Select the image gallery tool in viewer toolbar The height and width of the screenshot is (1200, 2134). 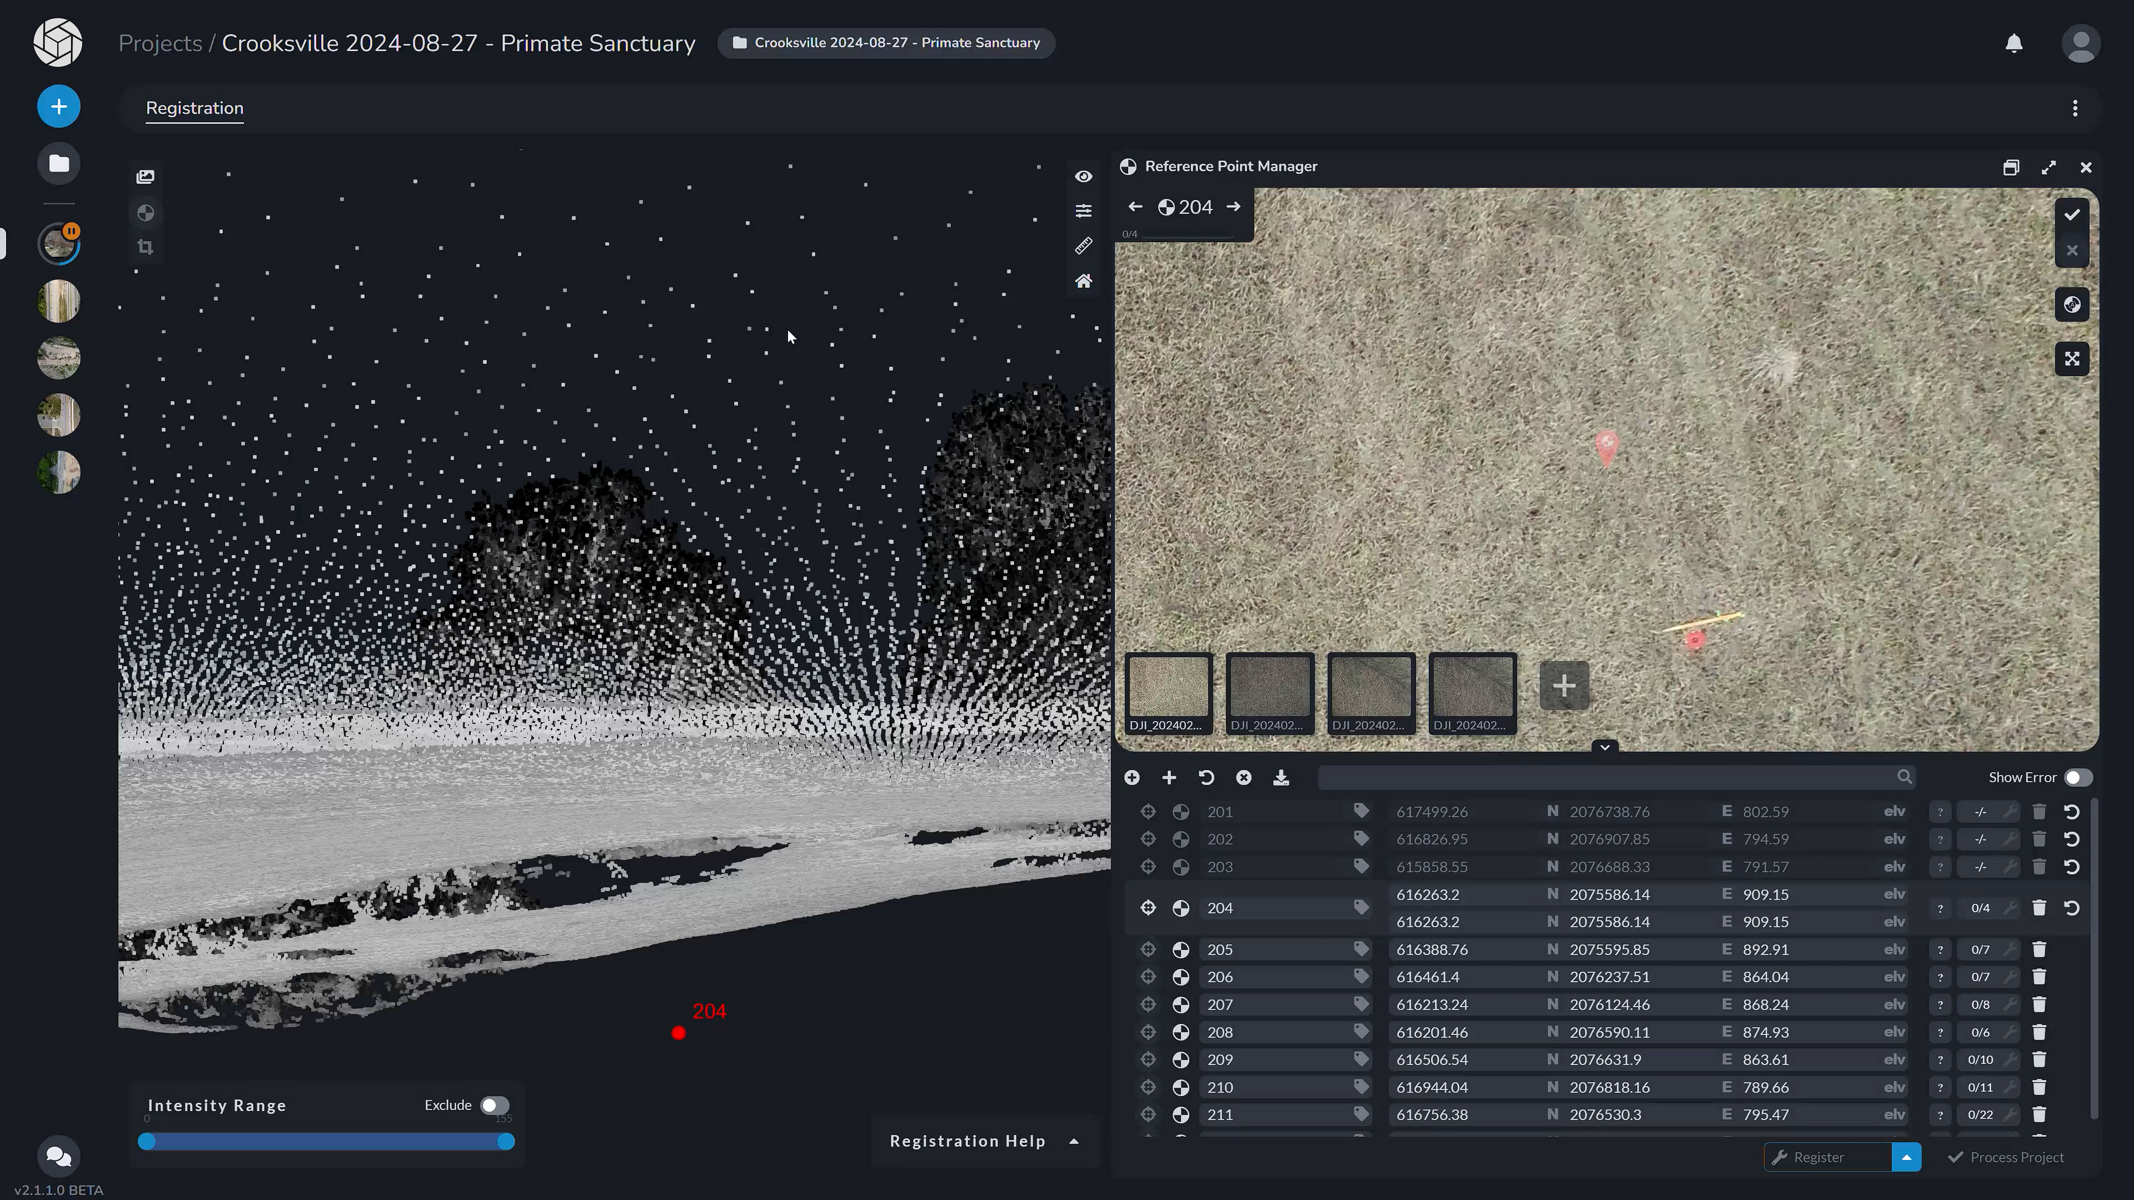tap(146, 176)
